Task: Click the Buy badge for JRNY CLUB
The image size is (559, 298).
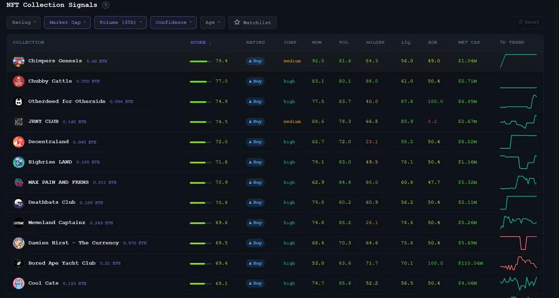Action: (x=255, y=122)
